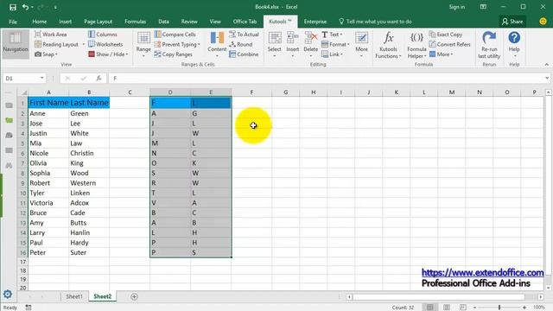The width and height of the screenshot is (553, 311).
Task: Select cell containing Victoria
Action: 48,203
